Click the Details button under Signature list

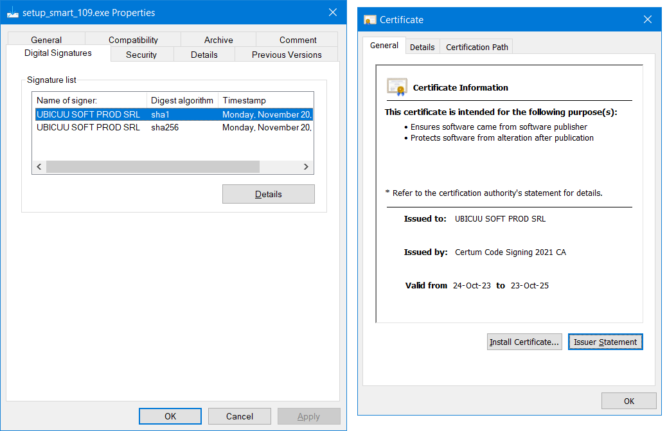269,194
